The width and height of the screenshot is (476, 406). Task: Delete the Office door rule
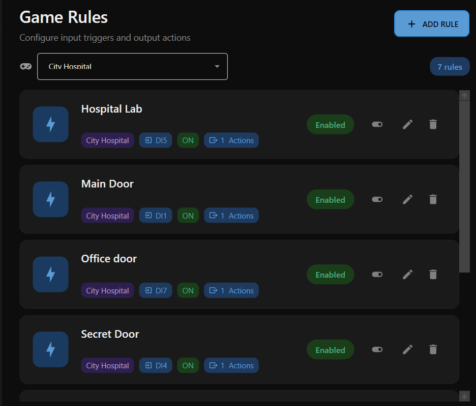433,274
